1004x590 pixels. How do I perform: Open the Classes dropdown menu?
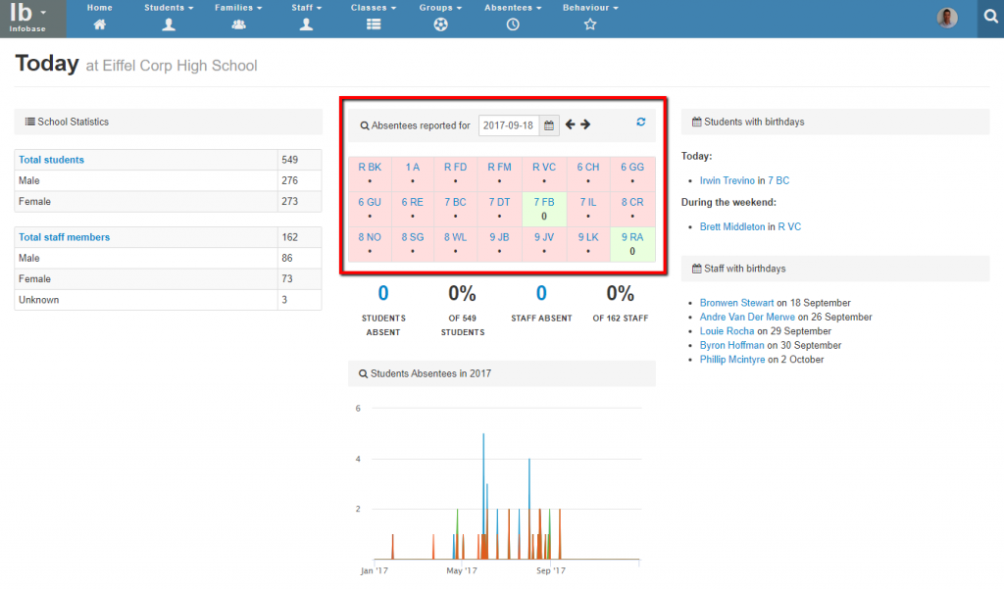point(374,8)
